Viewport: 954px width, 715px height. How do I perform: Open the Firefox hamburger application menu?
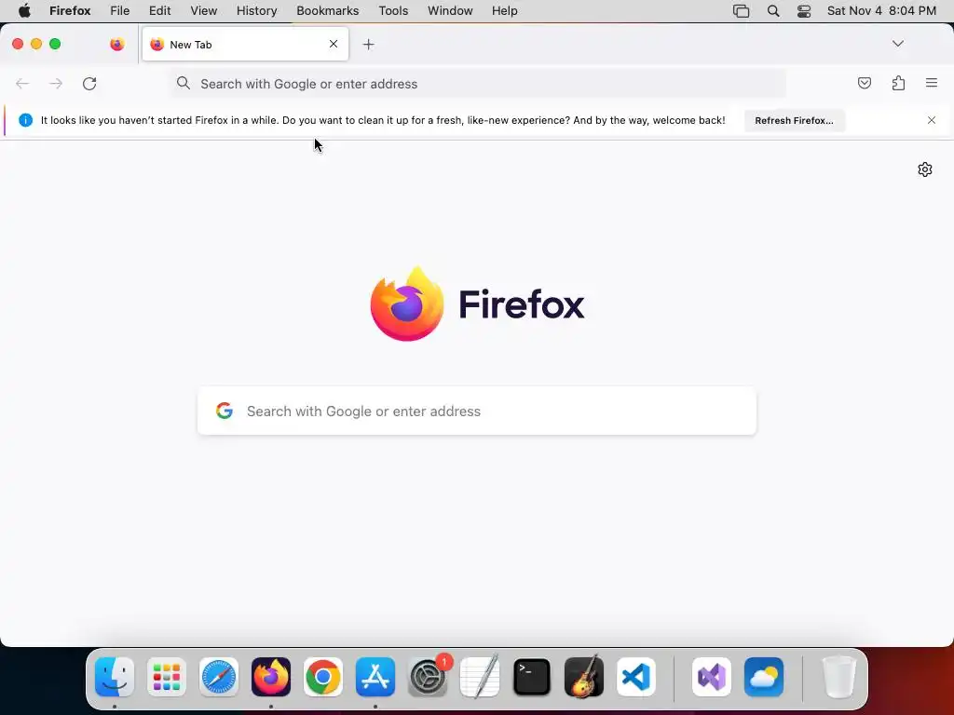click(932, 83)
